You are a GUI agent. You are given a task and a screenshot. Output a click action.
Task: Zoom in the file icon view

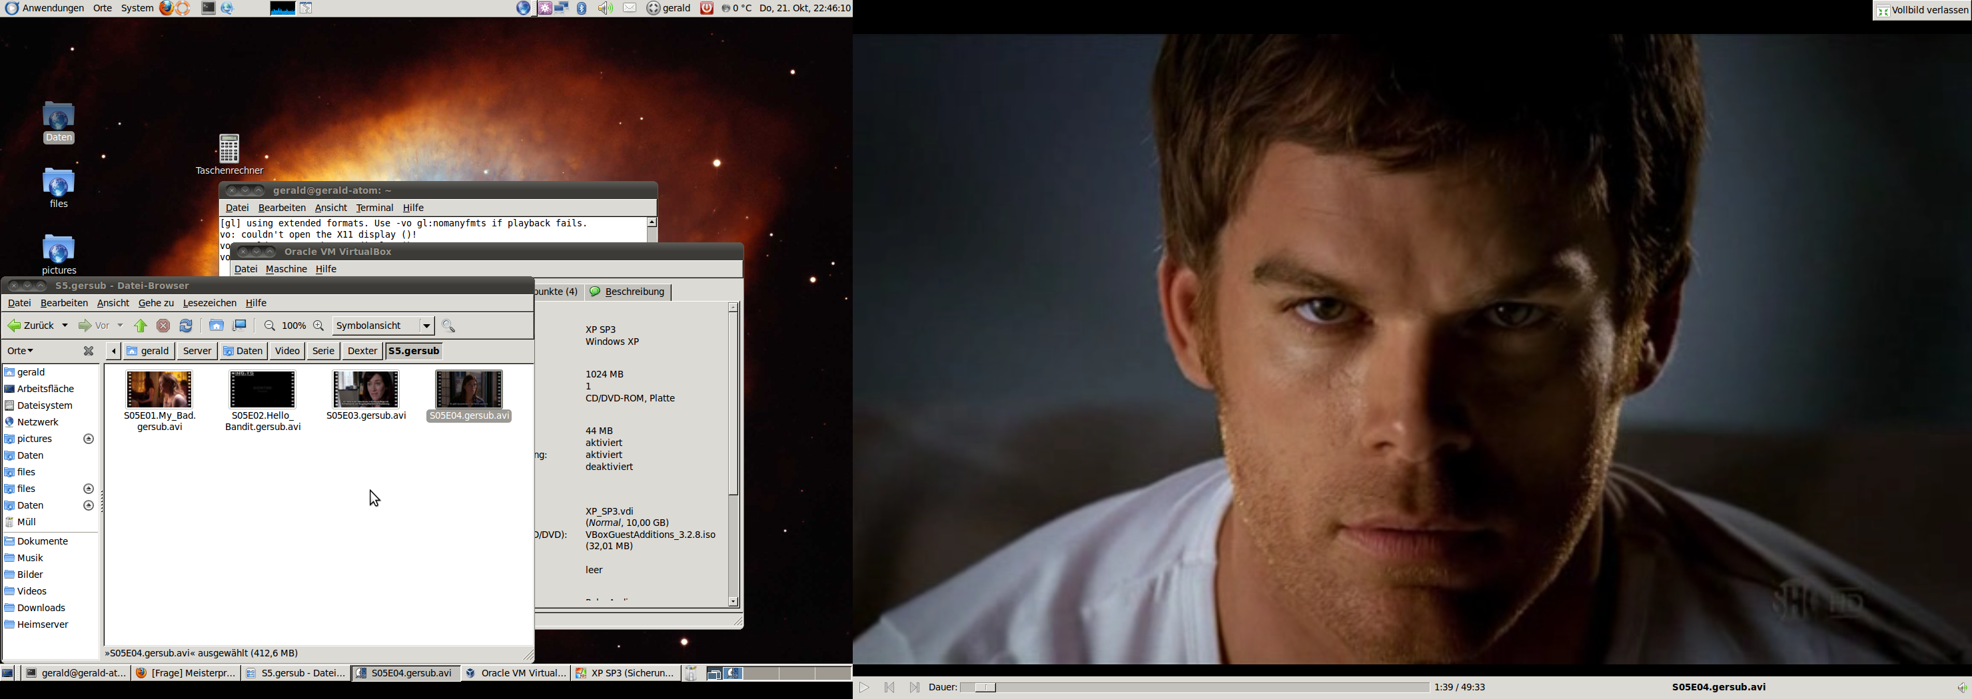319,327
